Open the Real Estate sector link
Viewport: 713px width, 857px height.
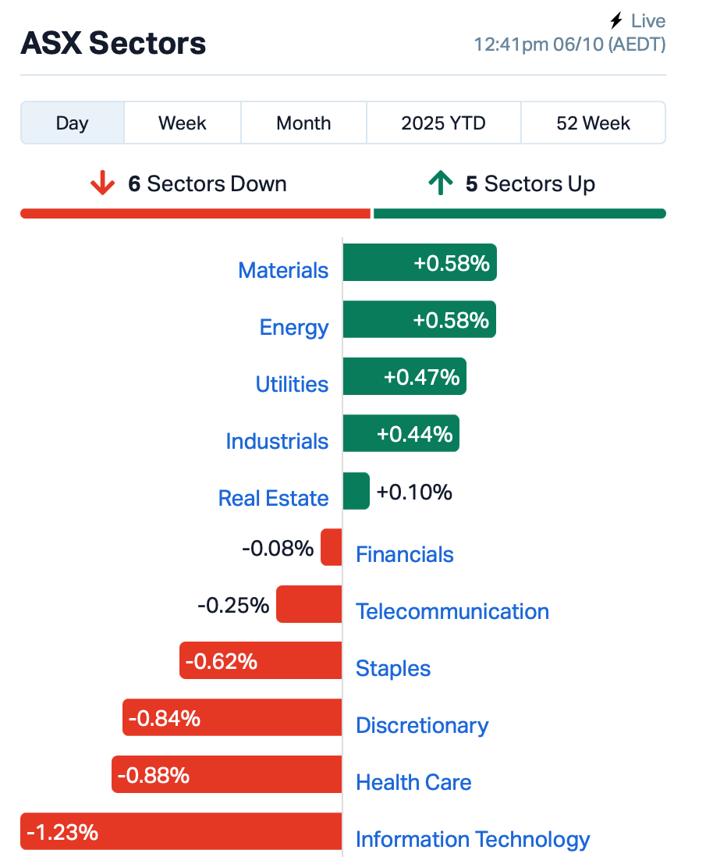[x=273, y=499]
